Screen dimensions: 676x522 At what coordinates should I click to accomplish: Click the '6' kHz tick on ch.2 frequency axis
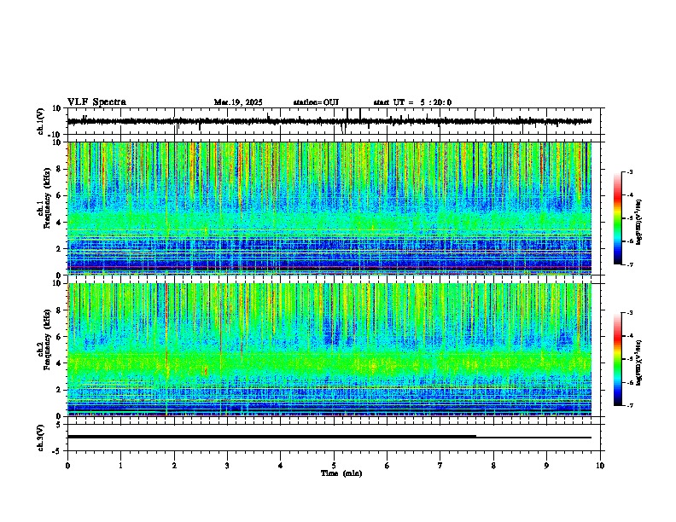[x=61, y=337]
